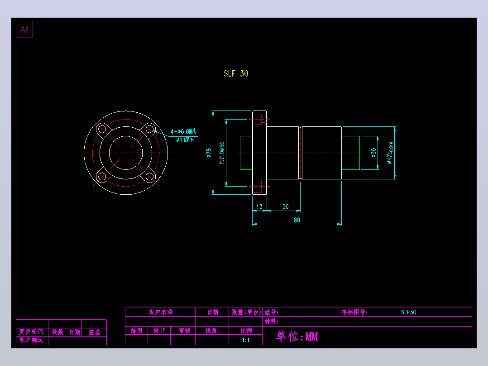Click the top-right bolt hole in front view

coord(150,129)
